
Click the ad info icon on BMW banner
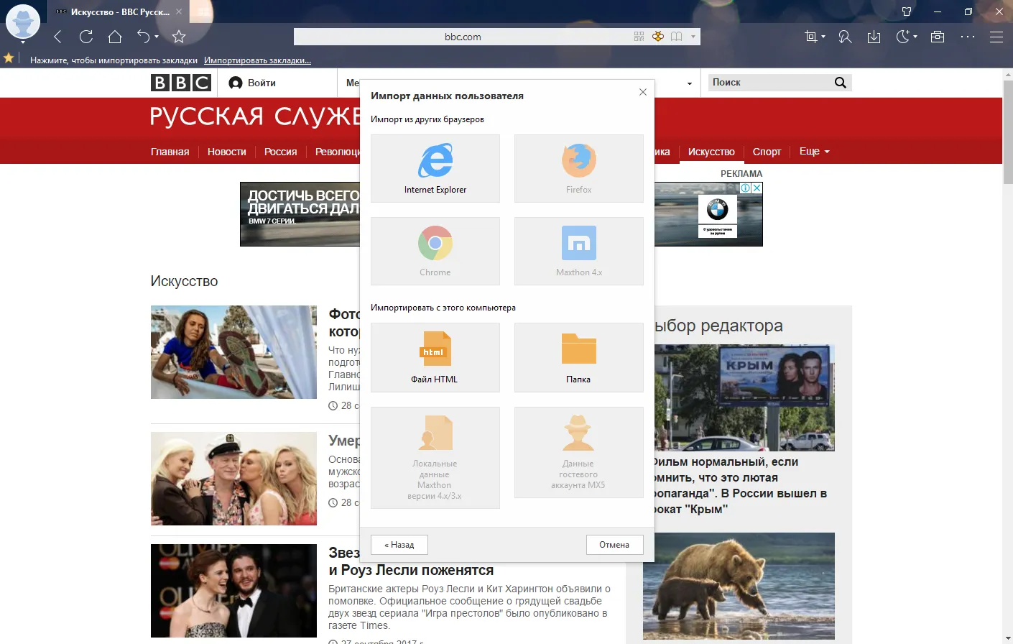746,188
